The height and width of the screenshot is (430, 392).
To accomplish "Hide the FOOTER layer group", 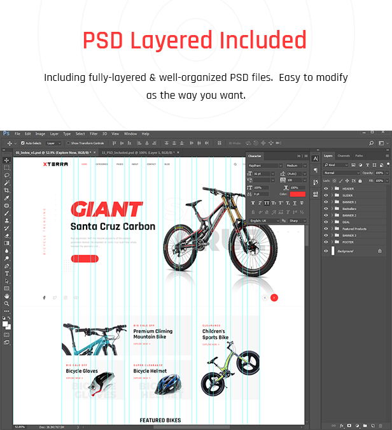I will click(x=326, y=242).
